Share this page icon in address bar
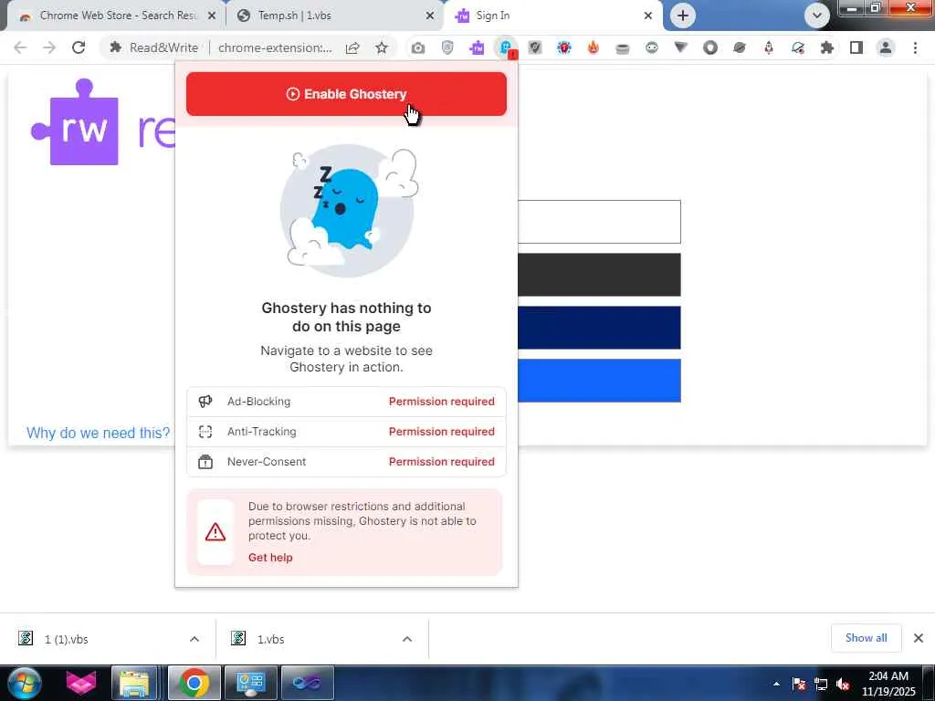This screenshot has width=935, height=701. coord(352,47)
